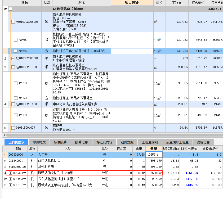The width and height of the screenshot is (223, 199).
Task: Open the 换算信息 tab
Action: (x=82, y=142)
